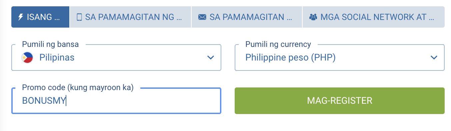Screen dimensions: 451x131
Task: Expand the currency selector chevron arrow
Action: tap(434, 58)
